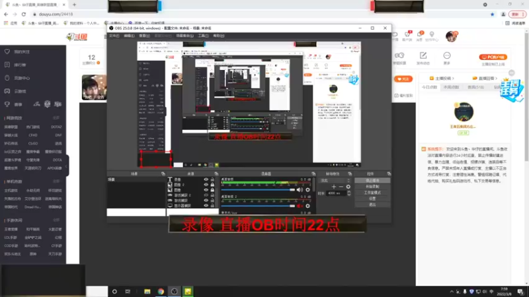Enable OBS studio mode button
The height and width of the screenshot is (297, 529).
coord(372,193)
